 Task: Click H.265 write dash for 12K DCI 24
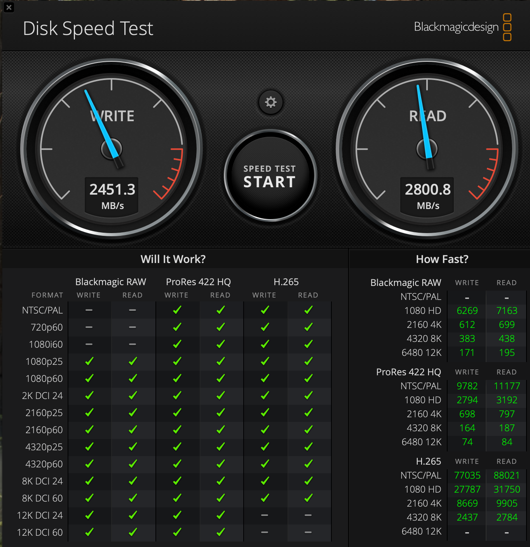coord(265,515)
